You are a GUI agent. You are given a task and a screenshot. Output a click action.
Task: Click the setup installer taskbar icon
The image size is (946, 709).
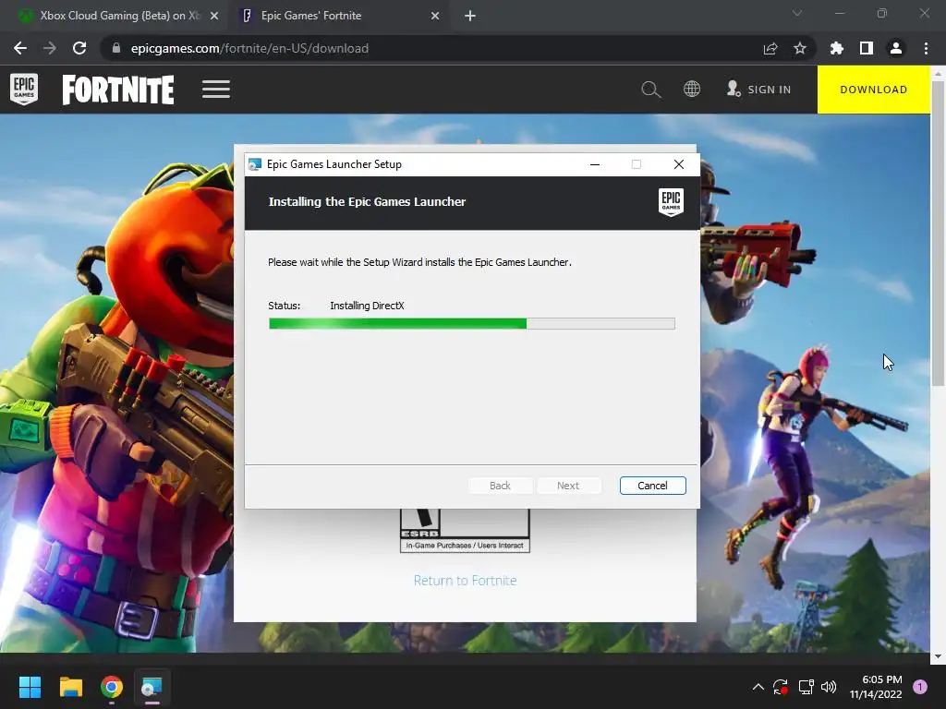click(x=152, y=687)
